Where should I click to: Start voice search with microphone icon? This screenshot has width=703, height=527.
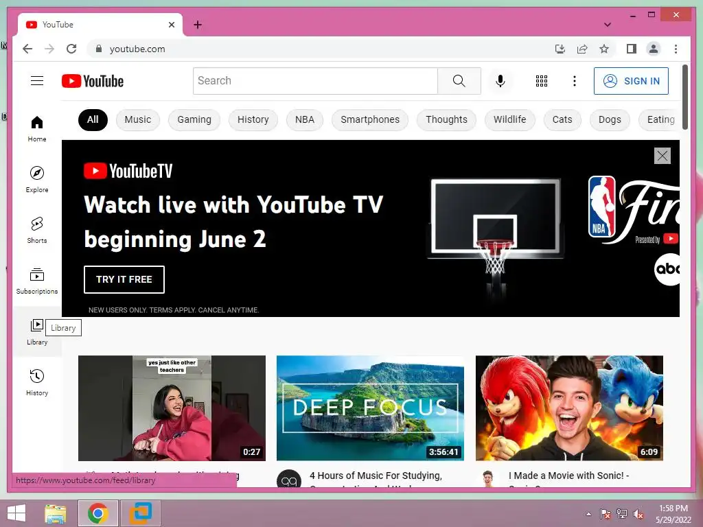(500, 81)
